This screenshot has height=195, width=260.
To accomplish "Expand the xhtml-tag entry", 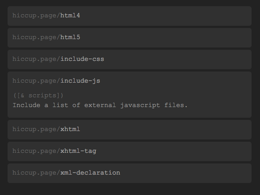I will [x=130, y=151].
